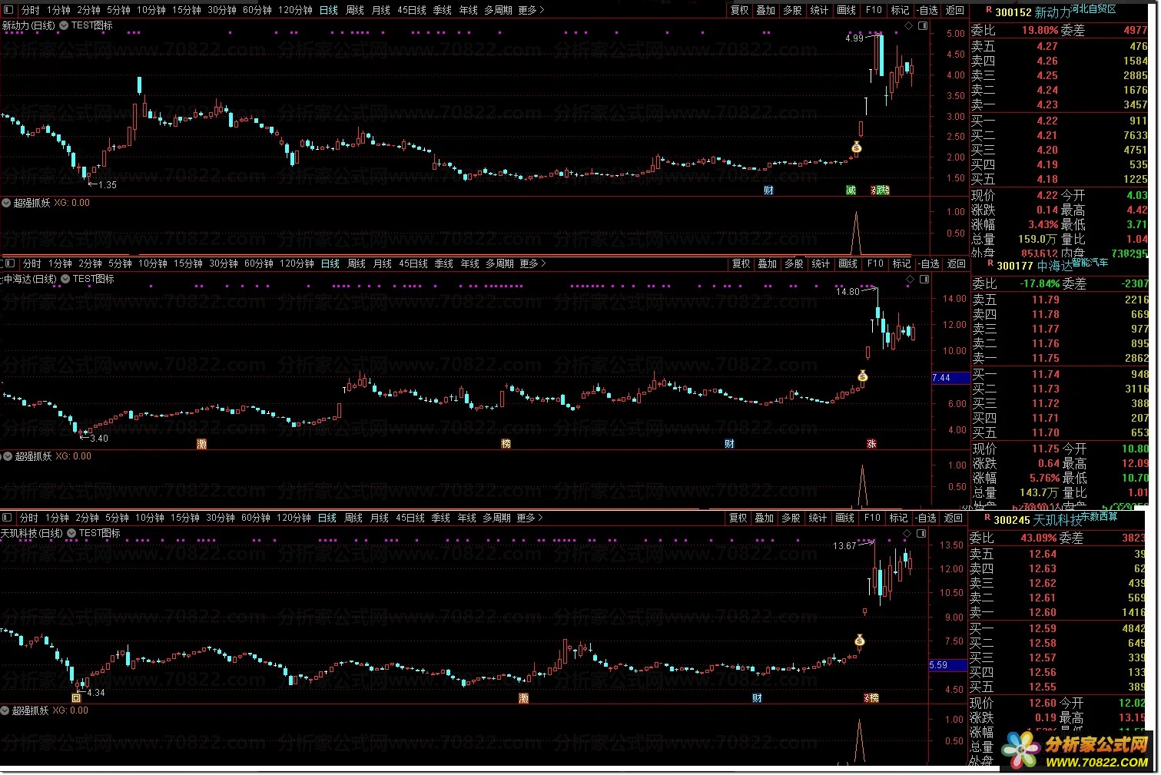Toggle -自选 watchlist in 中海达 toolbar
Screen dimensions: 1161x775
[x=930, y=263]
